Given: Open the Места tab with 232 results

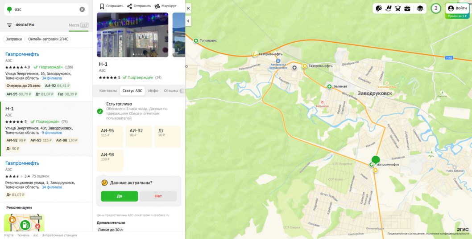Looking at the screenshot, I should (x=79, y=25).
